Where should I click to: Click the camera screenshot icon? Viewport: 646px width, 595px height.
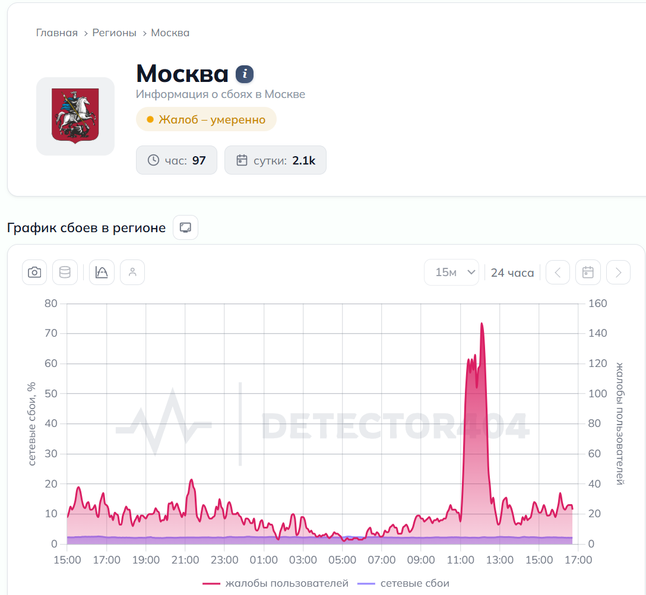pyautogui.click(x=34, y=273)
